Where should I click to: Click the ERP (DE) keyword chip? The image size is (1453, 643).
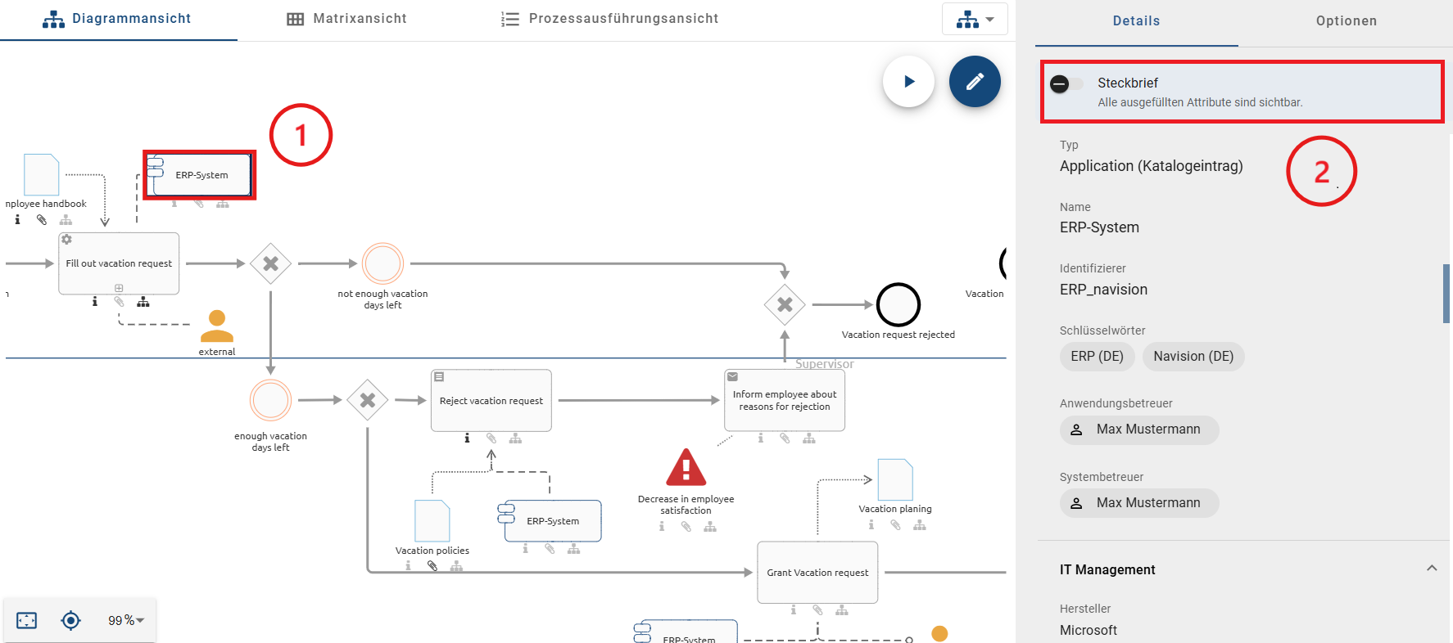[1097, 357]
